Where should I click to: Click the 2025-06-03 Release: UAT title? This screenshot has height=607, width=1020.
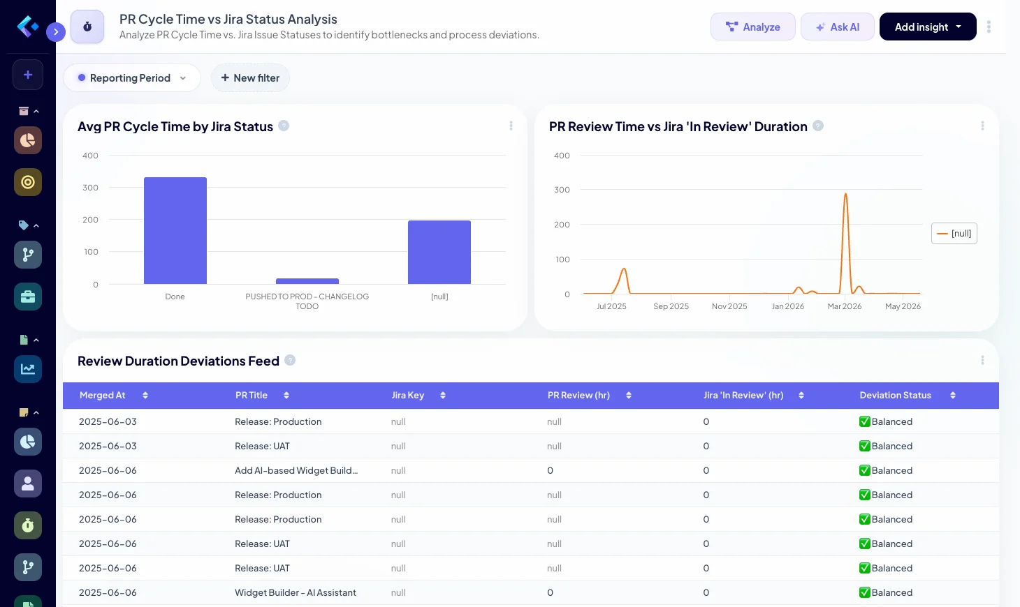point(262,446)
